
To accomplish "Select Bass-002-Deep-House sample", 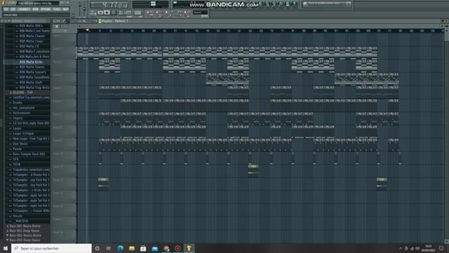I will [25, 240].
